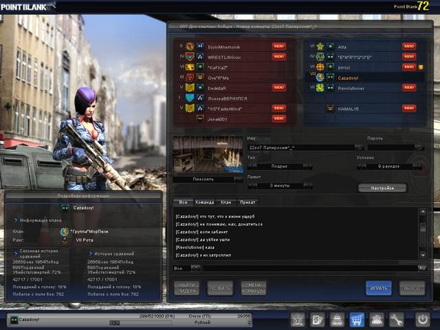Click the chat scrollbar down arrow
440x330 pixels.
pos(423,255)
